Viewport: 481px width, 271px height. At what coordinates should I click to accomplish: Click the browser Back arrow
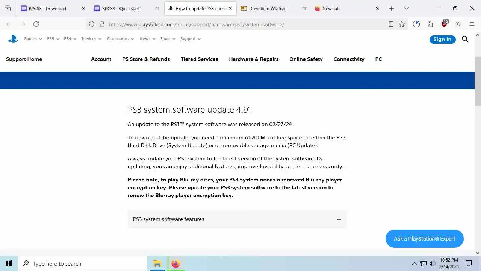pyautogui.click(x=9, y=24)
